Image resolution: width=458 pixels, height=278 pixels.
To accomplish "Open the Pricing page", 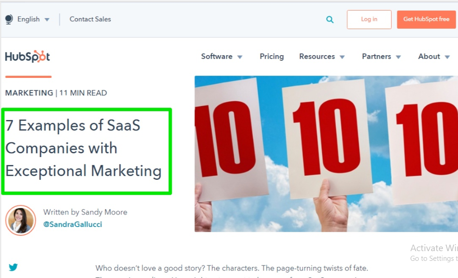I will point(272,57).
